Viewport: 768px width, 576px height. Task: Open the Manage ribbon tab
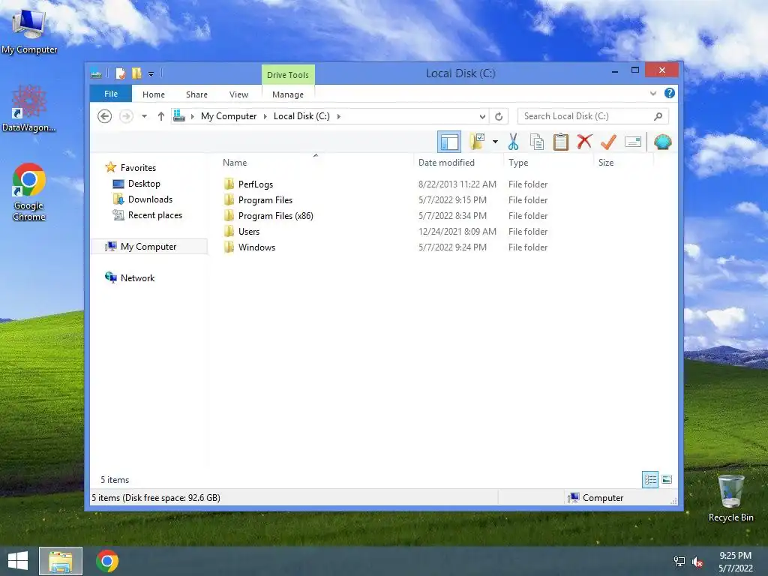click(287, 94)
